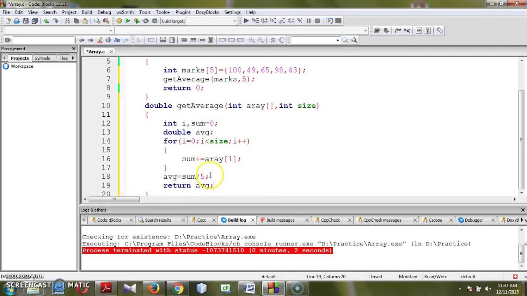The image size is (527, 296).
Task: Redo the last undone edit
Action: (x=55, y=21)
